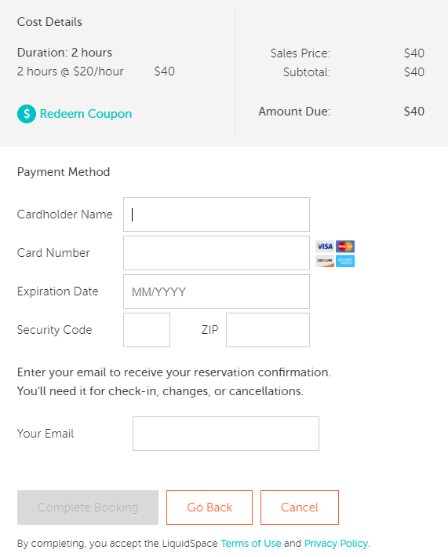The width and height of the screenshot is (448, 557).
Task: Open the Redeem Coupon link
Action: (x=86, y=114)
